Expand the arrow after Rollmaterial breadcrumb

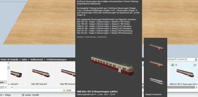click(45, 60)
